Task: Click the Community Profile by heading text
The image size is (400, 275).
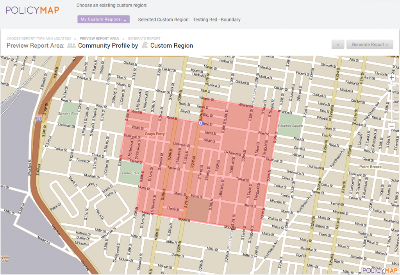Action: coord(108,45)
